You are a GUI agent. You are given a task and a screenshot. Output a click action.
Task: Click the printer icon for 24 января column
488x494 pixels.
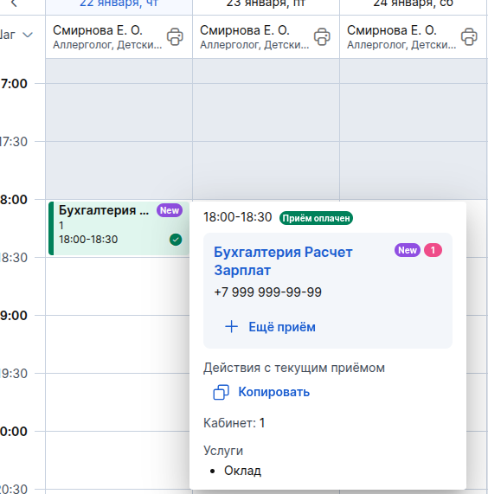tap(469, 37)
